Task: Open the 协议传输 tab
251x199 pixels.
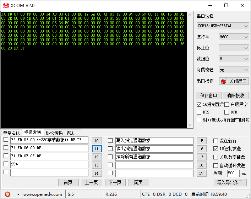Action: (x=54, y=133)
